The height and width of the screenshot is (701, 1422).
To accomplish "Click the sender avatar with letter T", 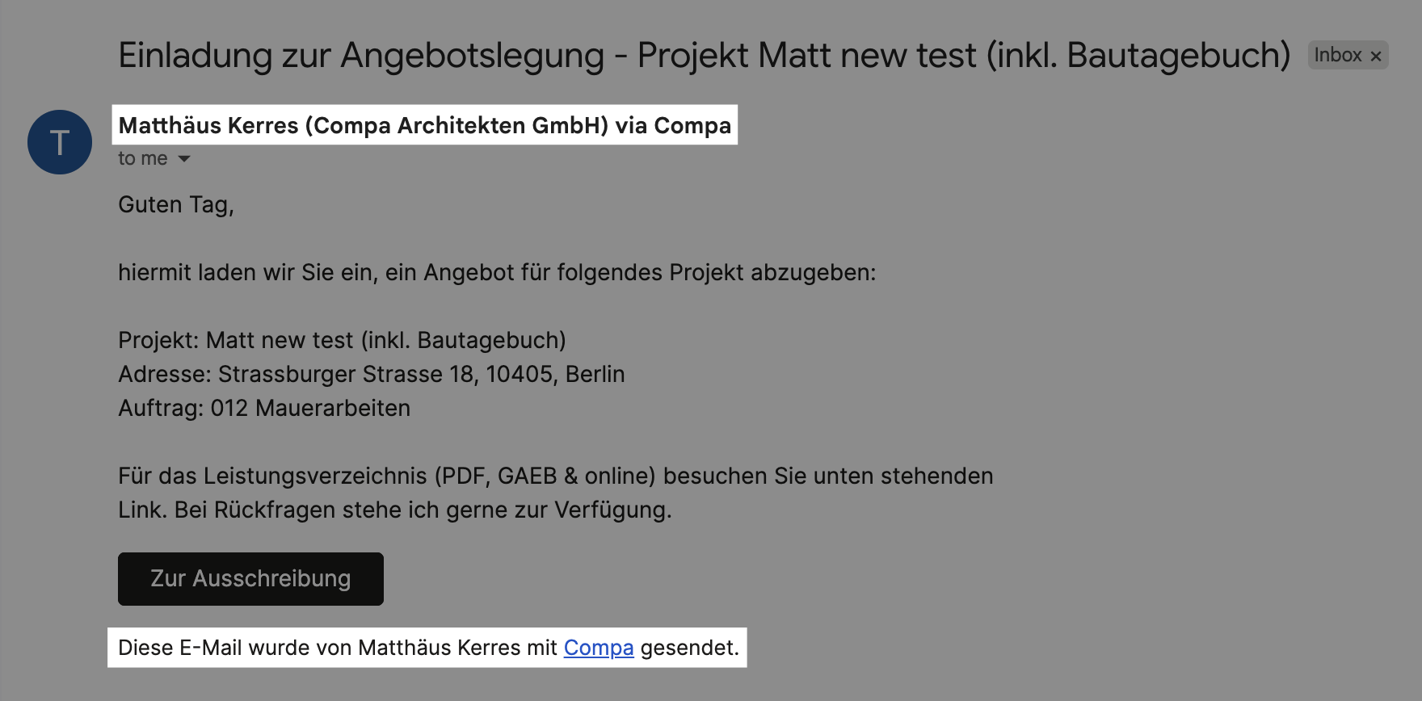I will [60, 142].
